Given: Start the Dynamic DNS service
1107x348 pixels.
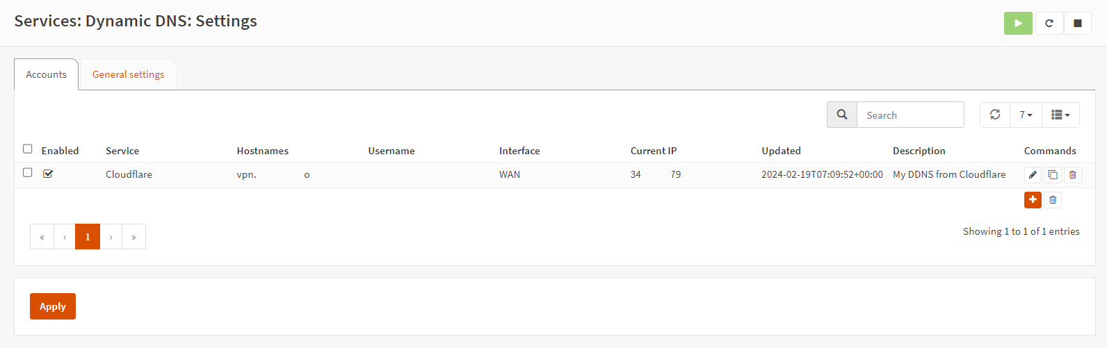Looking at the screenshot, I should (1018, 23).
